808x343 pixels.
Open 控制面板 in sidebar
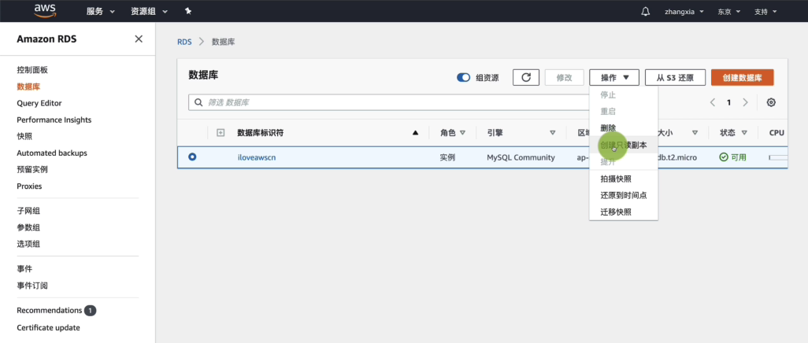pos(32,70)
